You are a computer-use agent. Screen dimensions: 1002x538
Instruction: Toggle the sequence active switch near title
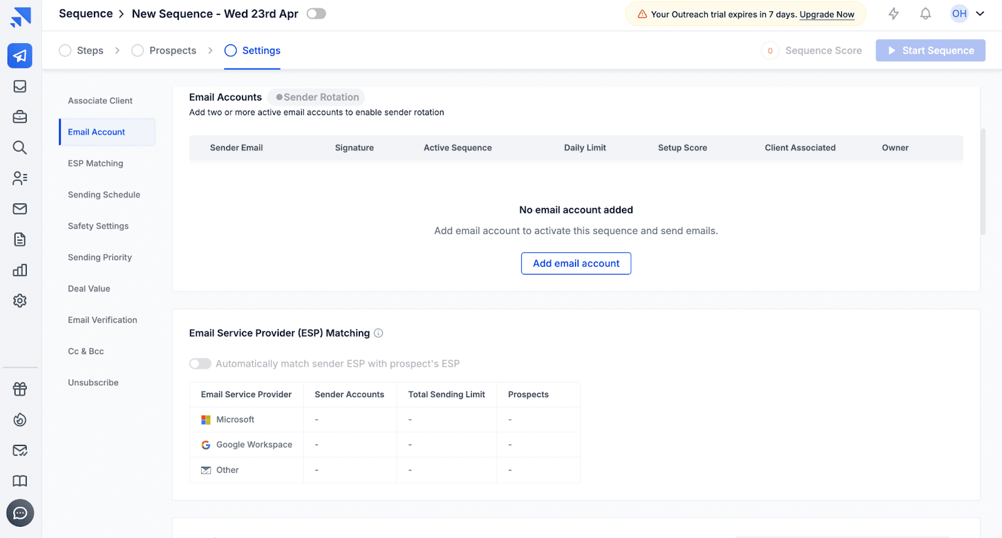[x=316, y=14]
